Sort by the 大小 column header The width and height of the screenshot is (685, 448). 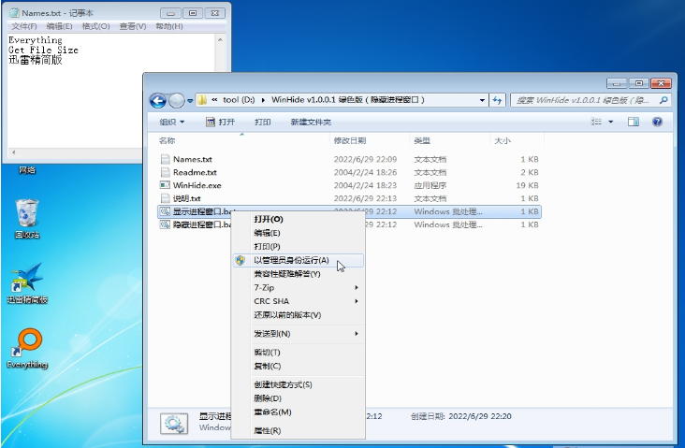point(517,140)
